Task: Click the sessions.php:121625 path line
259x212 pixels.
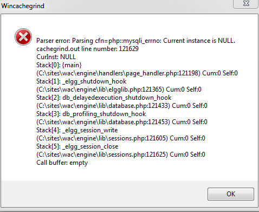Action: coord(121,155)
